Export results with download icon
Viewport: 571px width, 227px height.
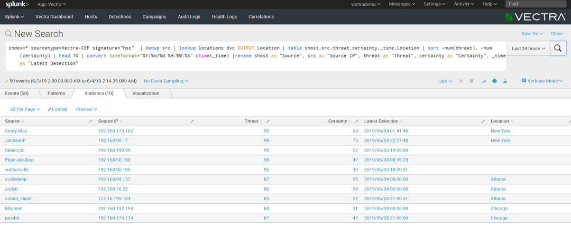(x=505, y=81)
